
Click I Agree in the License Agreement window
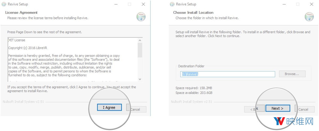click(109, 107)
